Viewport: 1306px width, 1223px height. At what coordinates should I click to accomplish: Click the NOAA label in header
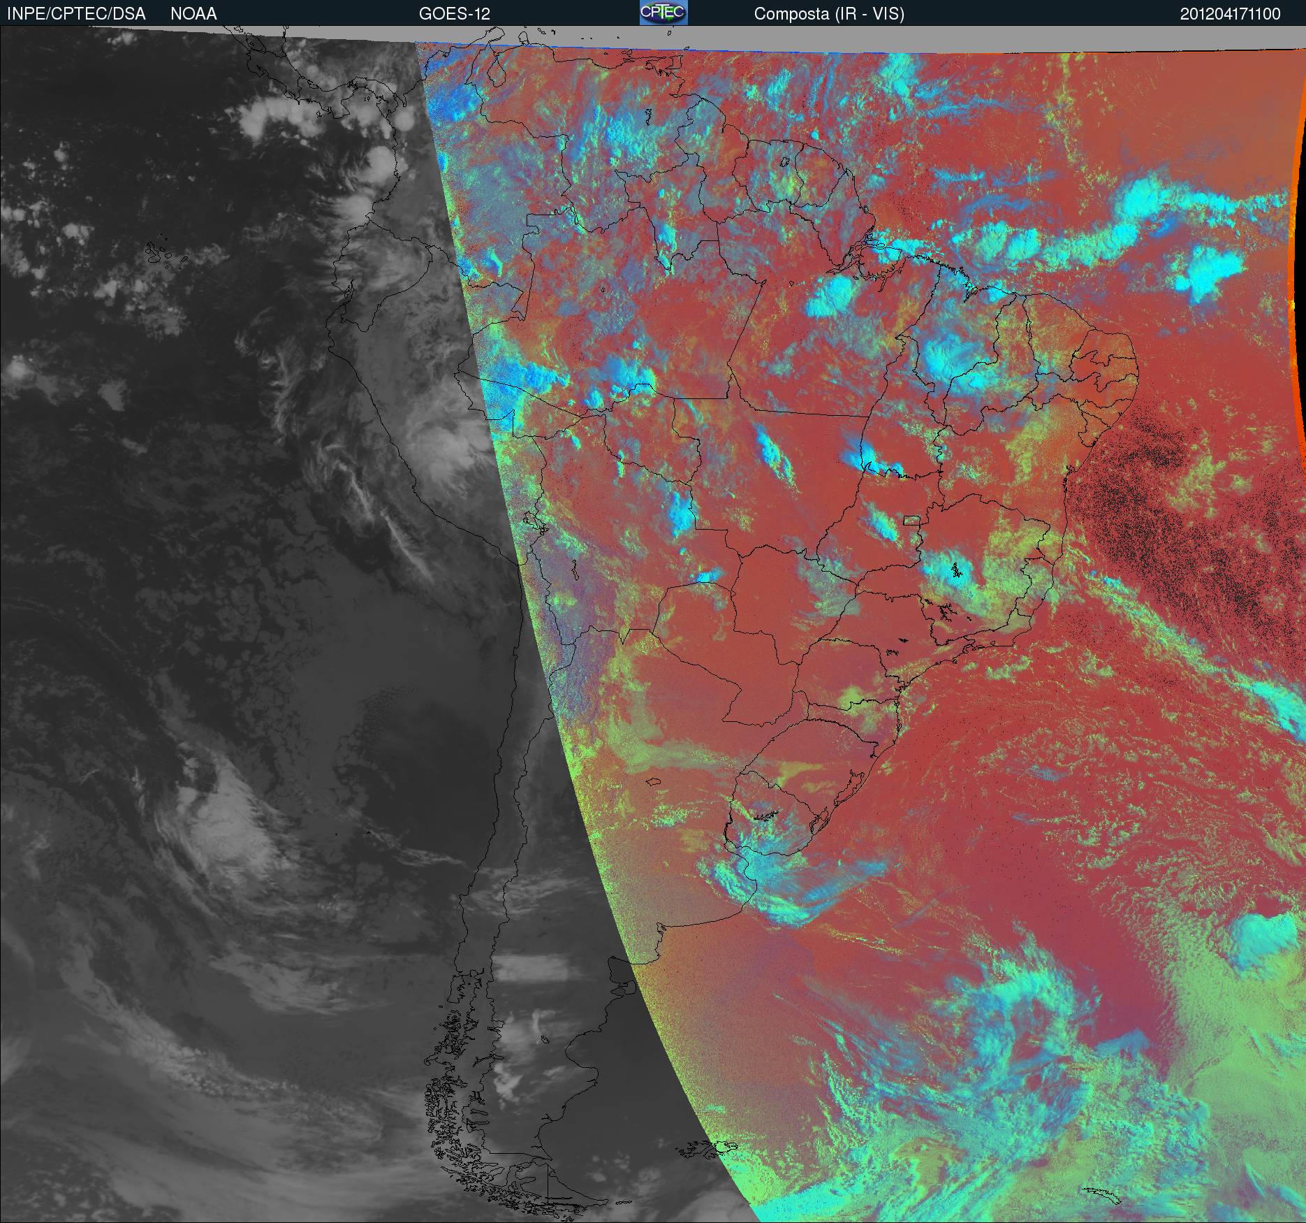click(193, 14)
